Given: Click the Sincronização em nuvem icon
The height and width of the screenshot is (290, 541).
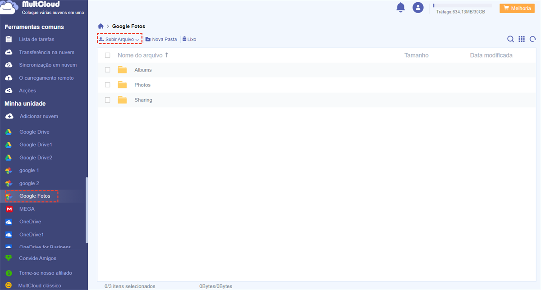Looking at the screenshot, I should pyautogui.click(x=9, y=65).
